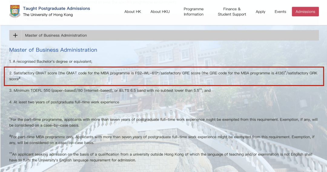Go to the Apply menu item
Image resolution: width=327 pixels, height=172 pixels.
[260, 12]
